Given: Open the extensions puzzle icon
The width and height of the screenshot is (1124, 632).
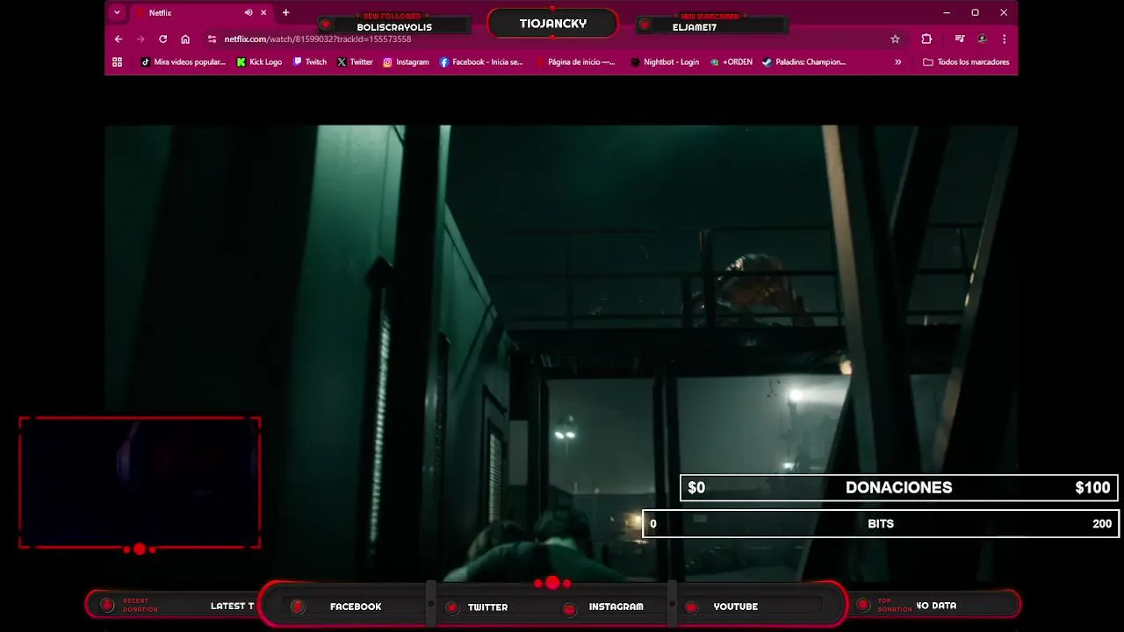Looking at the screenshot, I should pyautogui.click(x=926, y=39).
